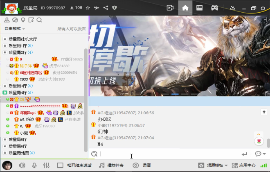270x172 pixels.
Task: Click the upward arrow button at the top of the chat
Action: (x=264, y=112)
